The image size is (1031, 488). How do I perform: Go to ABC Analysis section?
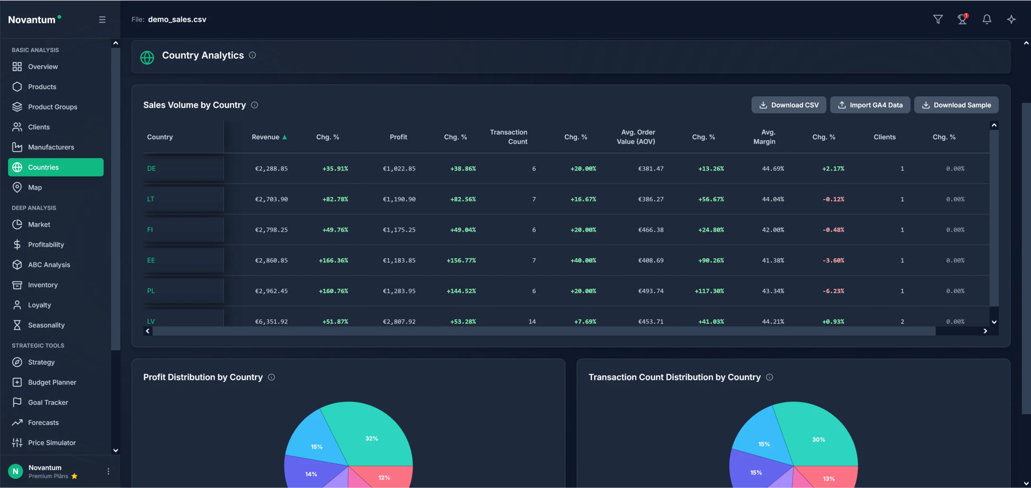(x=49, y=265)
